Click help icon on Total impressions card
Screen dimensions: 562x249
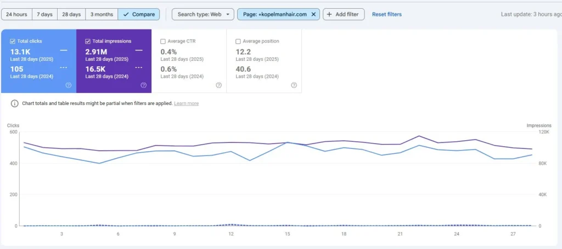point(143,85)
